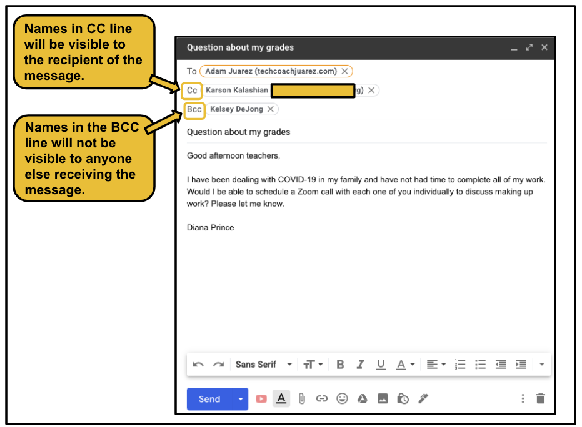Discard the draft with the trash icon

[539, 399]
